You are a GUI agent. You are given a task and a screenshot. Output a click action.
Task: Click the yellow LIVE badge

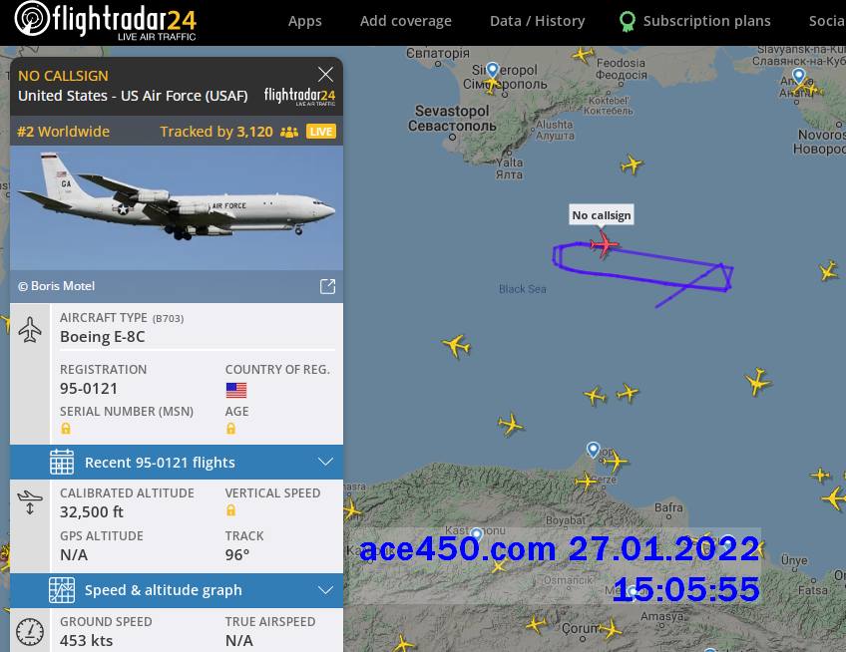click(321, 132)
